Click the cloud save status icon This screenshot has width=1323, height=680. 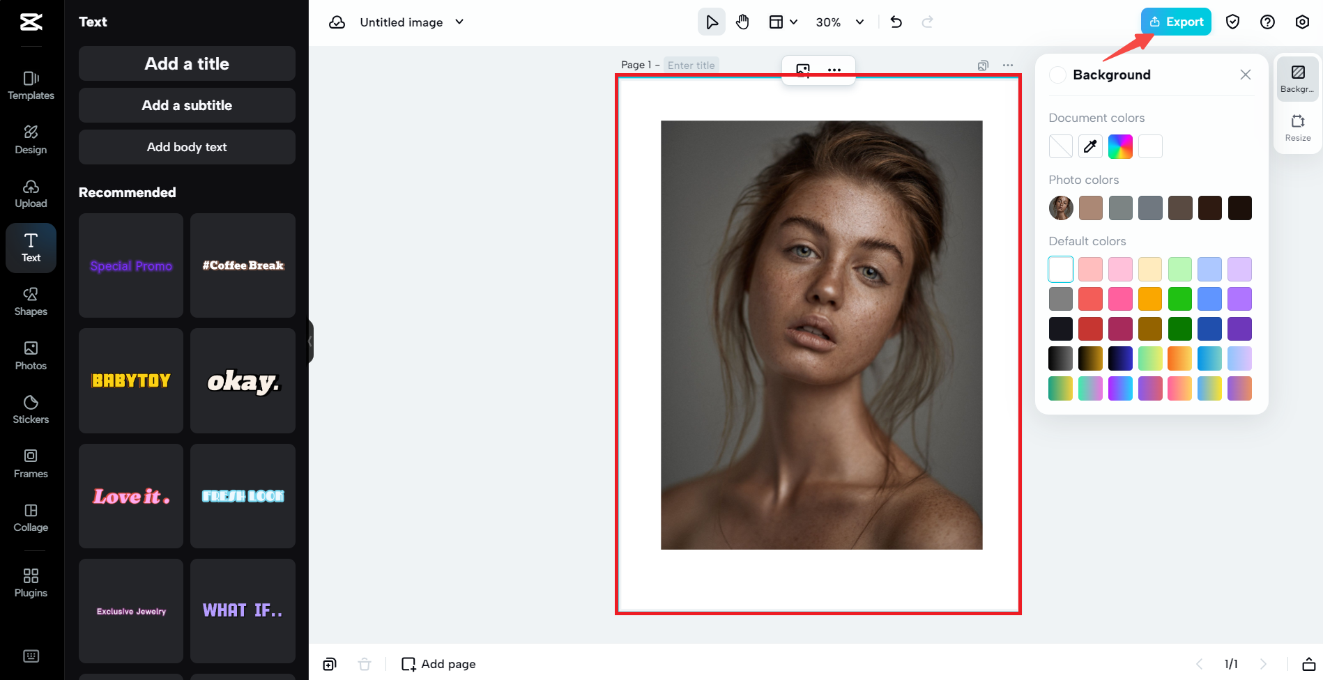pos(337,22)
